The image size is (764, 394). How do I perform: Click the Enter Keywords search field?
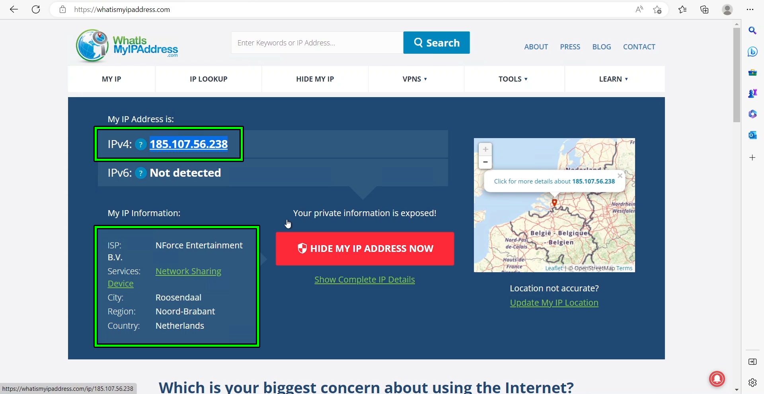pyautogui.click(x=316, y=43)
